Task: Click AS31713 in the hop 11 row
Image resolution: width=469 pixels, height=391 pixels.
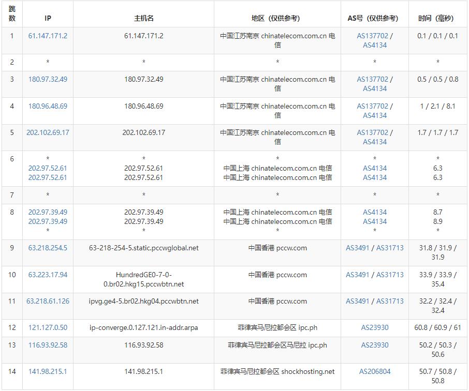Action: pos(390,301)
